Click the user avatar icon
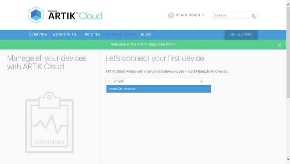 (171, 15)
